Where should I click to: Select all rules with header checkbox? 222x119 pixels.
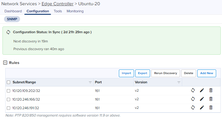click(9, 82)
